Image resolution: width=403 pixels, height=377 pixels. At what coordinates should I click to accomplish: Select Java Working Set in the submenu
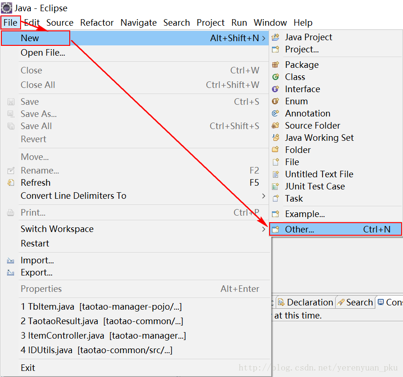[x=336, y=138]
